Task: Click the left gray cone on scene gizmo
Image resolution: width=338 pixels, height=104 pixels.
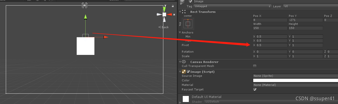Action: (159, 15)
